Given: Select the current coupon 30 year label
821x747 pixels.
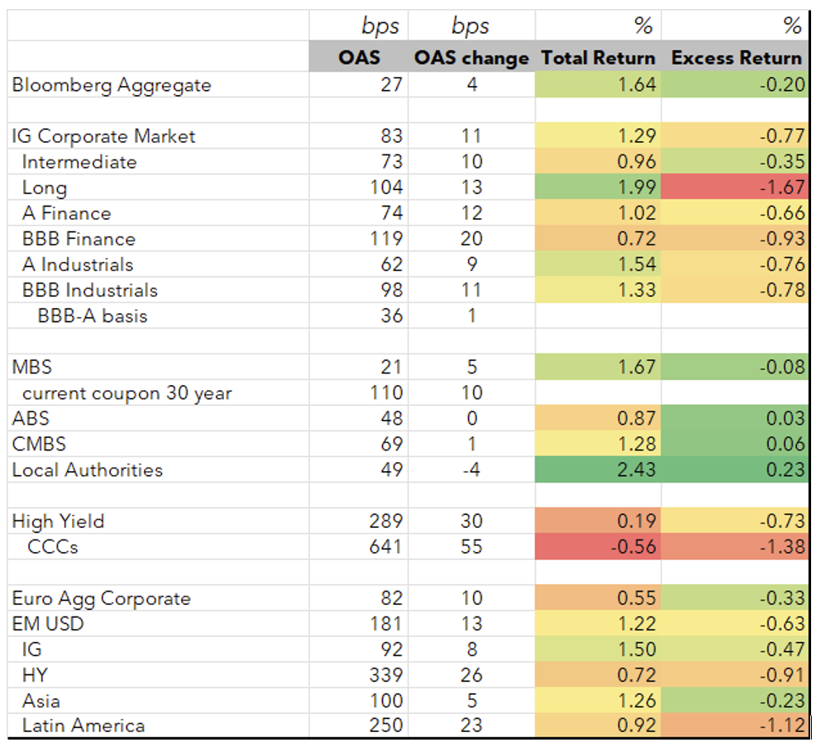Looking at the screenshot, I should click(126, 393).
